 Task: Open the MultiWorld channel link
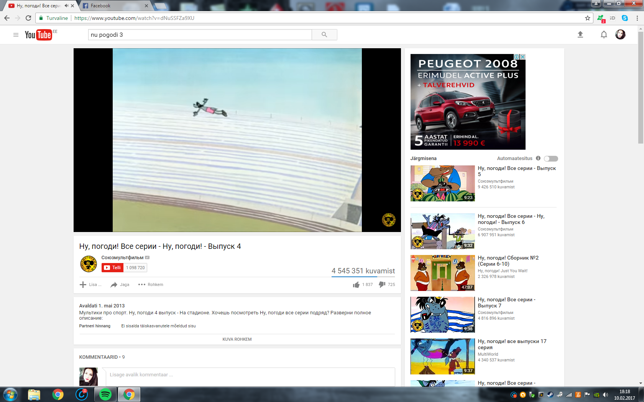[x=488, y=354]
